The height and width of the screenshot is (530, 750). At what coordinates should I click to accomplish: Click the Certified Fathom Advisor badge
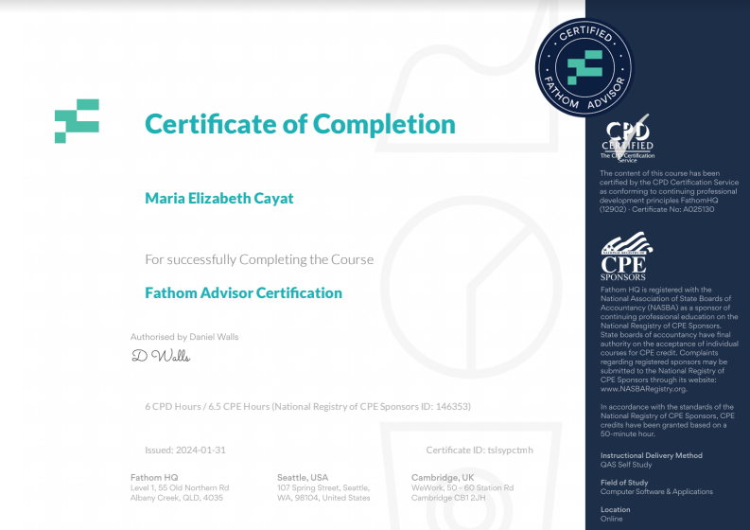pyautogui.click(x=584, y=67)
